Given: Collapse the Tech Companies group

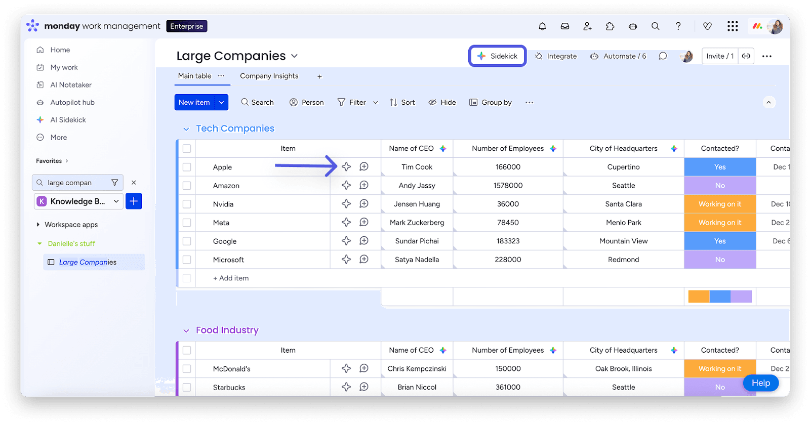Looking at the screenshot, I should 186,129.
